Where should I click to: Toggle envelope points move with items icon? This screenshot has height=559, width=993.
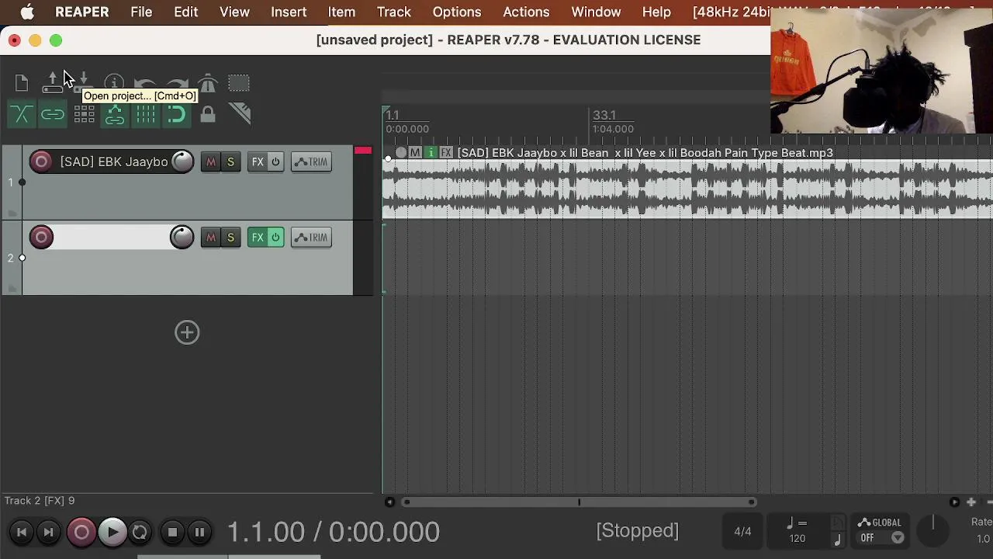(x=115, y=115)
